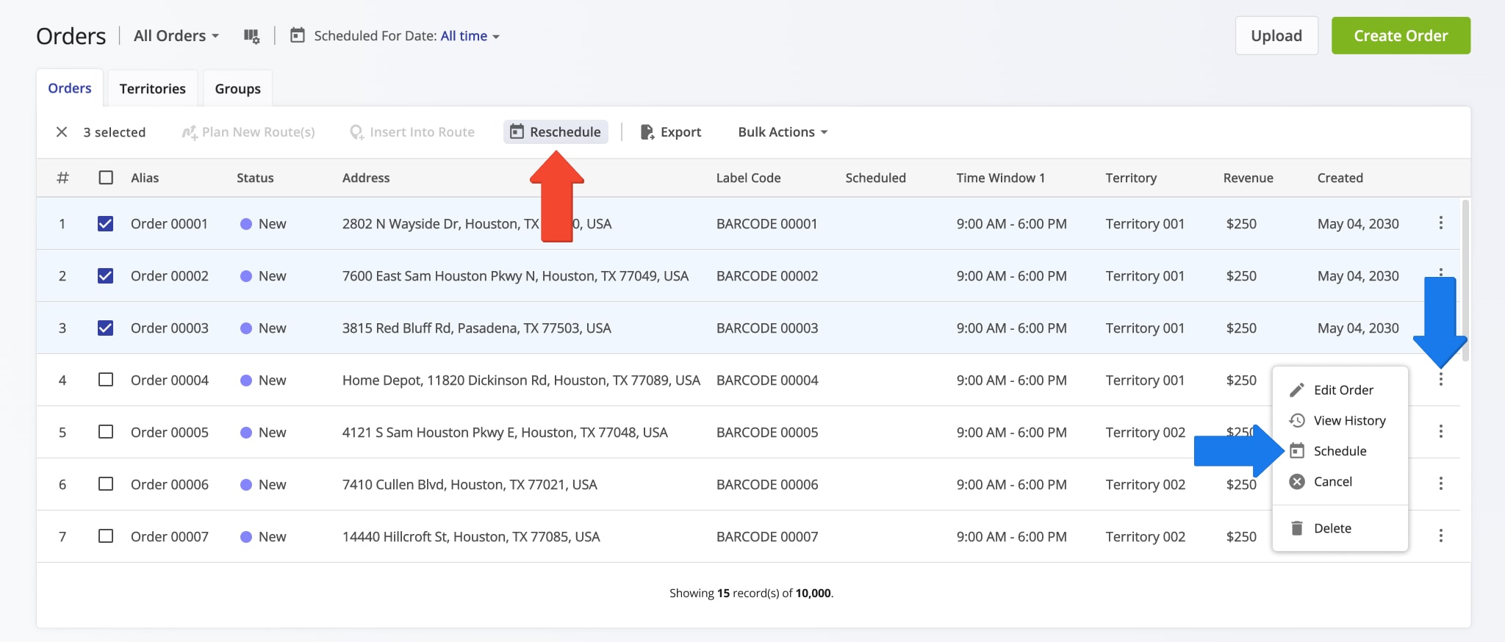Click the $250 revenue for Order 00003
Image resolution: width=1505 pixels, height=642 pixels.
point(1241,328)
